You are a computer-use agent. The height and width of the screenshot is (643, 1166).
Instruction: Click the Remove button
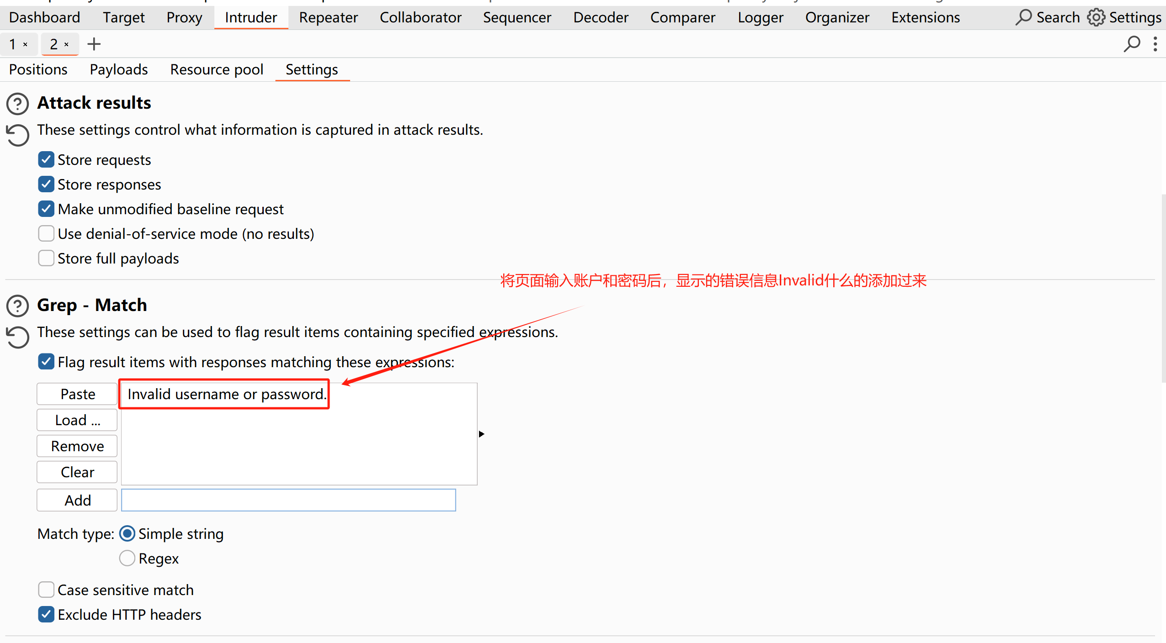tap(77, 446)
